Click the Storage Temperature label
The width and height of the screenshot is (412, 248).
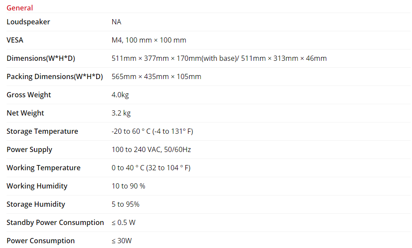pos(42,131)
